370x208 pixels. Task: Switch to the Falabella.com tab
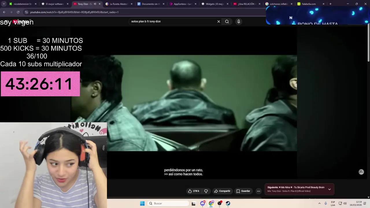(311, 4)
